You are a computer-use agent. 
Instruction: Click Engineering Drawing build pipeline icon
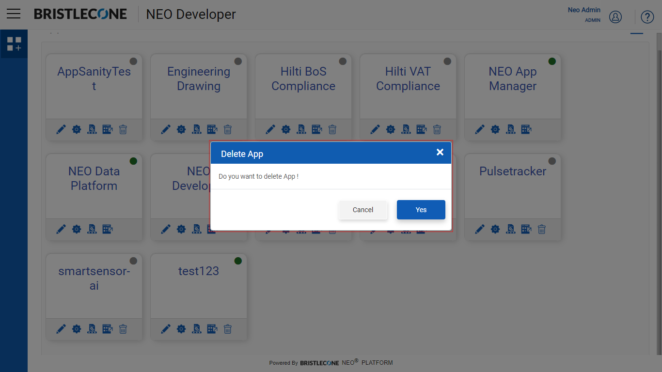(197, 129)
